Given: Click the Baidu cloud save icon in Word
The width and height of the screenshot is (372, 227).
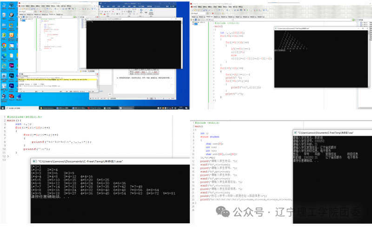Looking at the screenshot, I should pyautogui.click(x=151, y=12).
